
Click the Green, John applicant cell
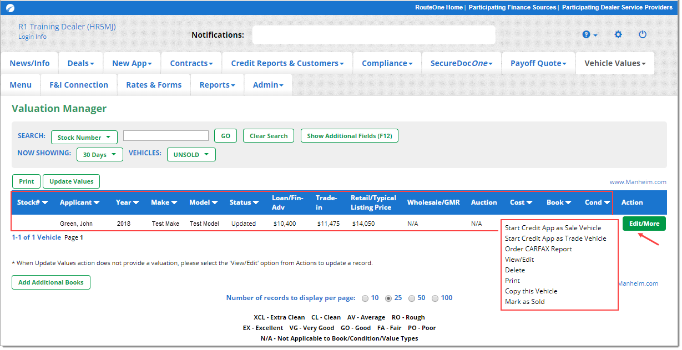(76, 224)
